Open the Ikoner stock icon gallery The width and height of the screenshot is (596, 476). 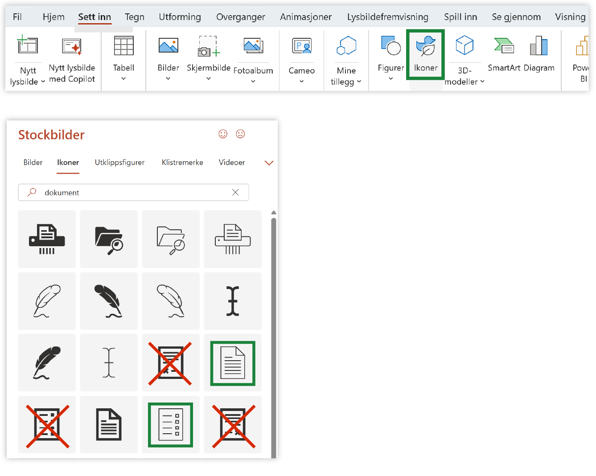click(x=425, y=54)
